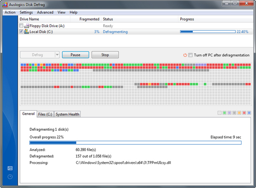The height and width of the screenshot is (188, 256).
Task: Click the green legend color swatch
Action: coord(225,113)
